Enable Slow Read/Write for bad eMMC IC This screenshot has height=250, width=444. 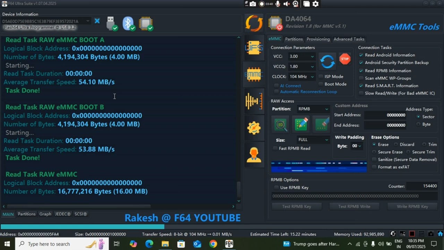(x=361, y=93)
